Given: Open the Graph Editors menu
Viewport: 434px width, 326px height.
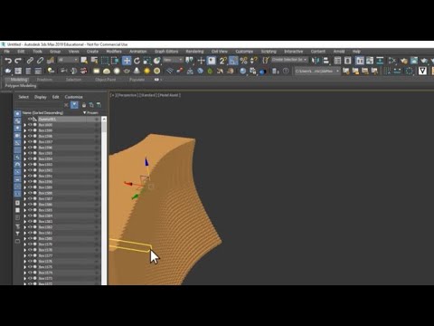Looking at the screenshot, I should pos(166,52).
